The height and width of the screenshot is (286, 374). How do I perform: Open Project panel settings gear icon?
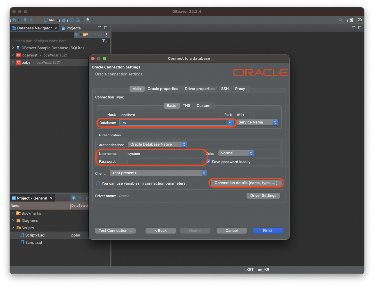[74, 198]
